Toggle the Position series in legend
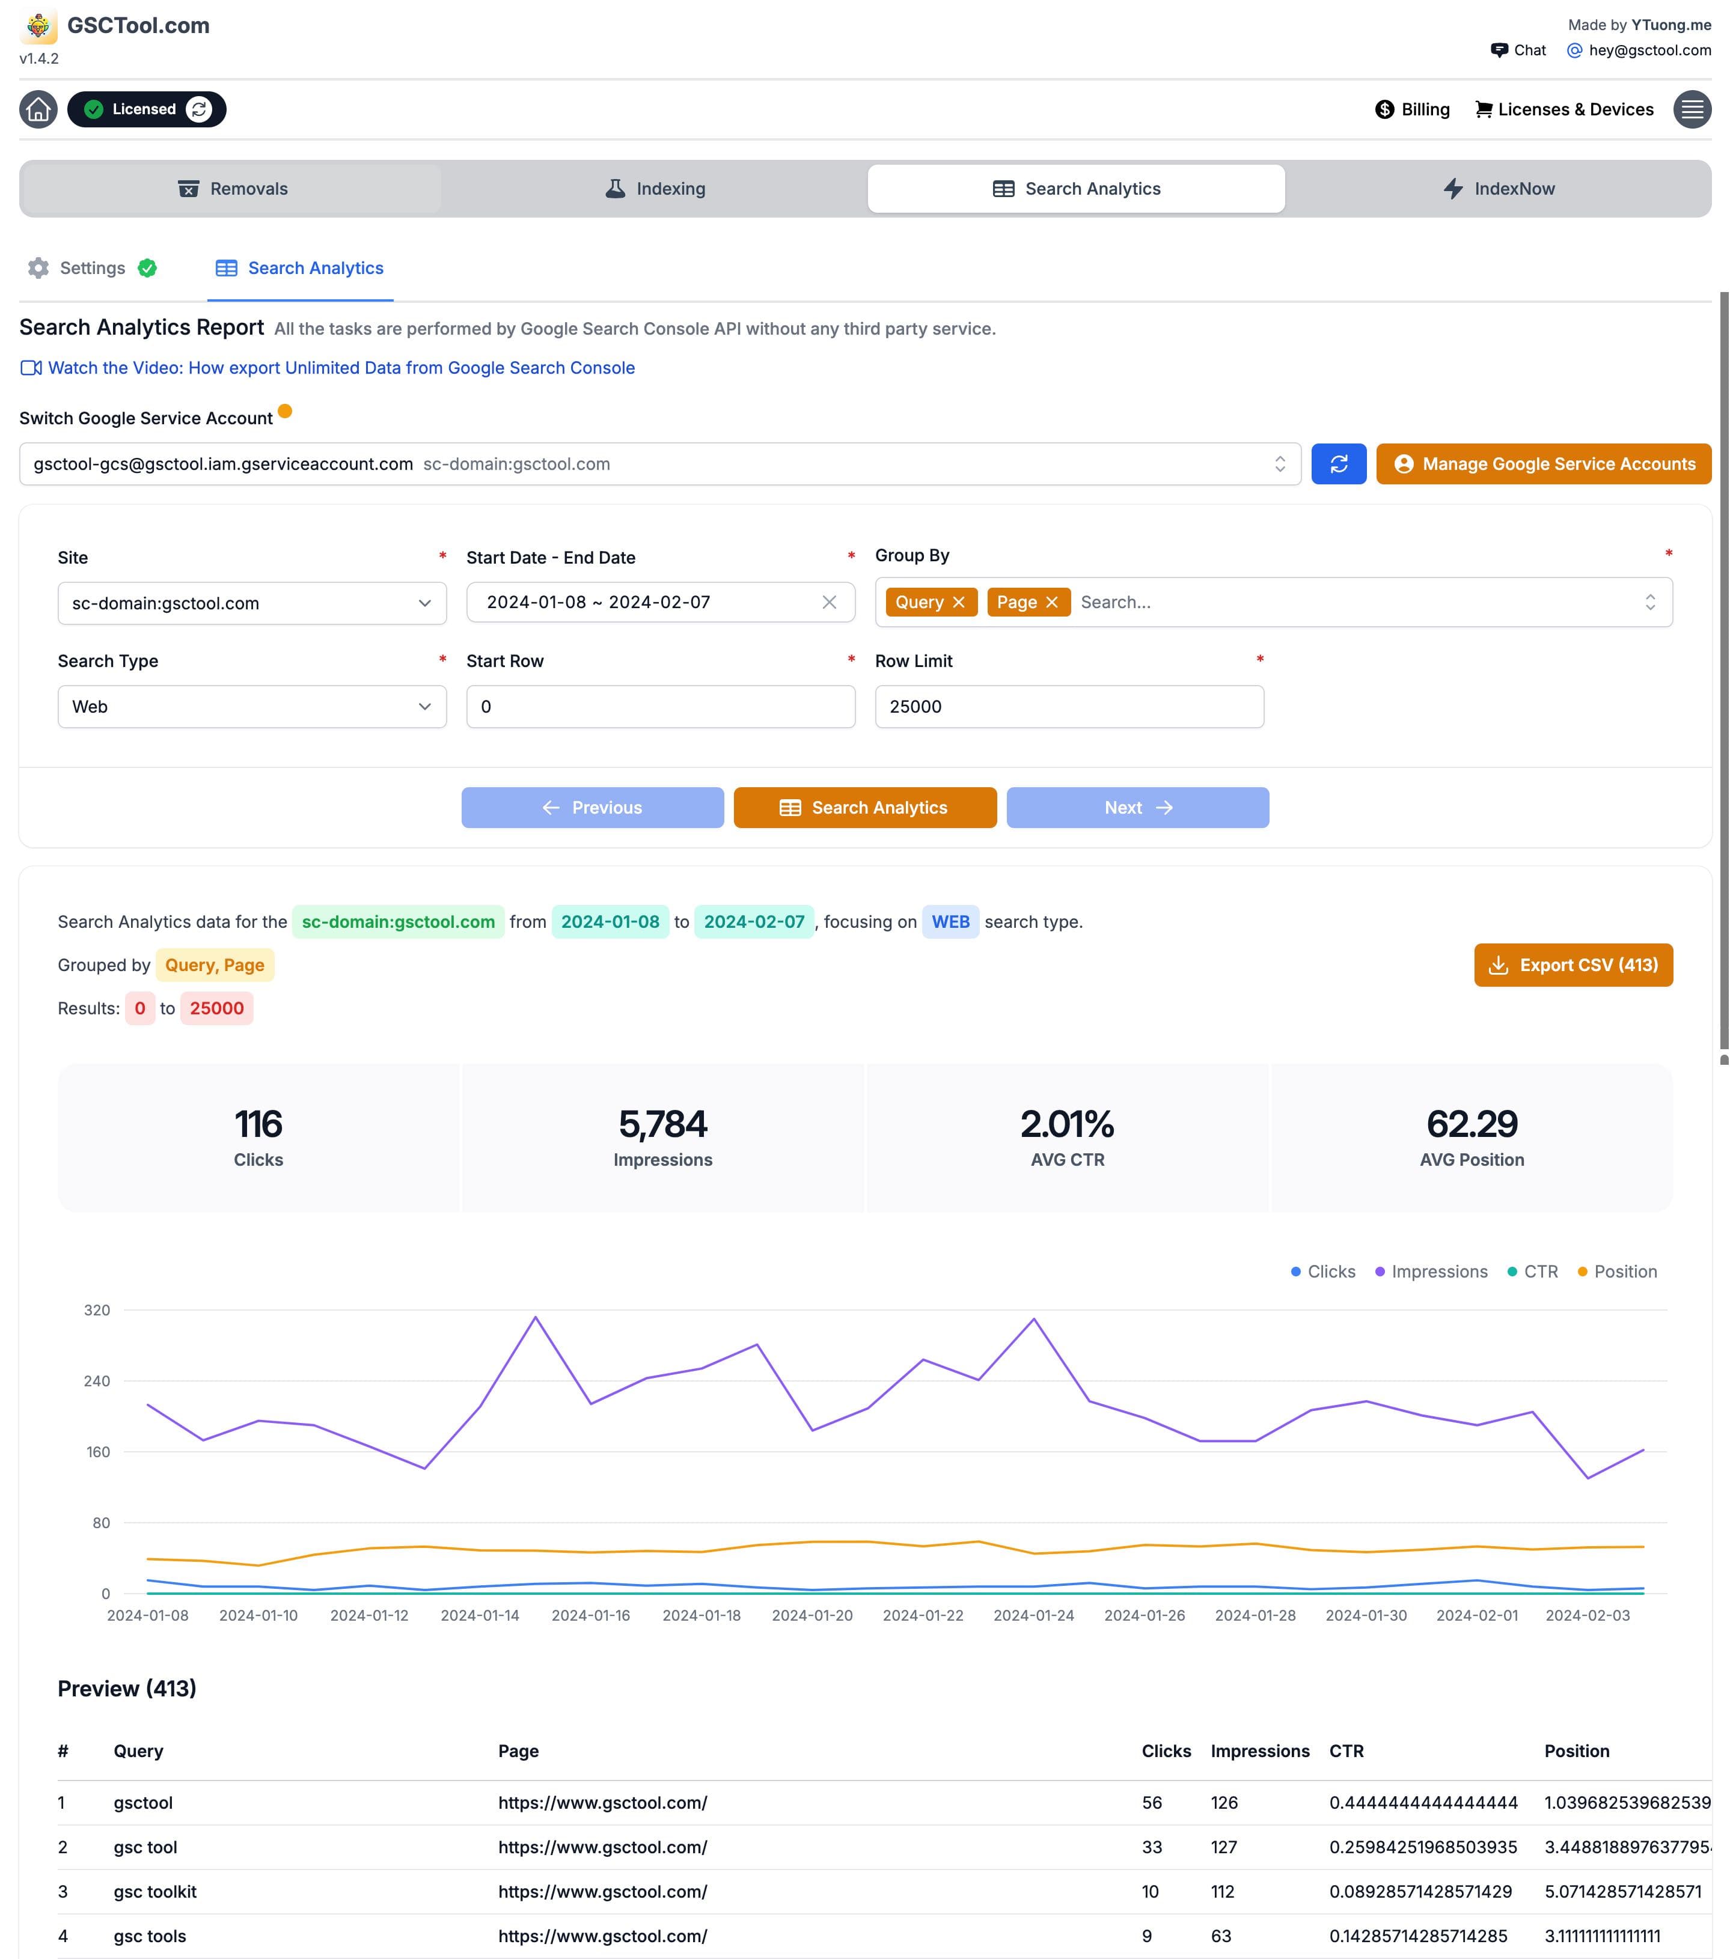 pos(1617,1272)
